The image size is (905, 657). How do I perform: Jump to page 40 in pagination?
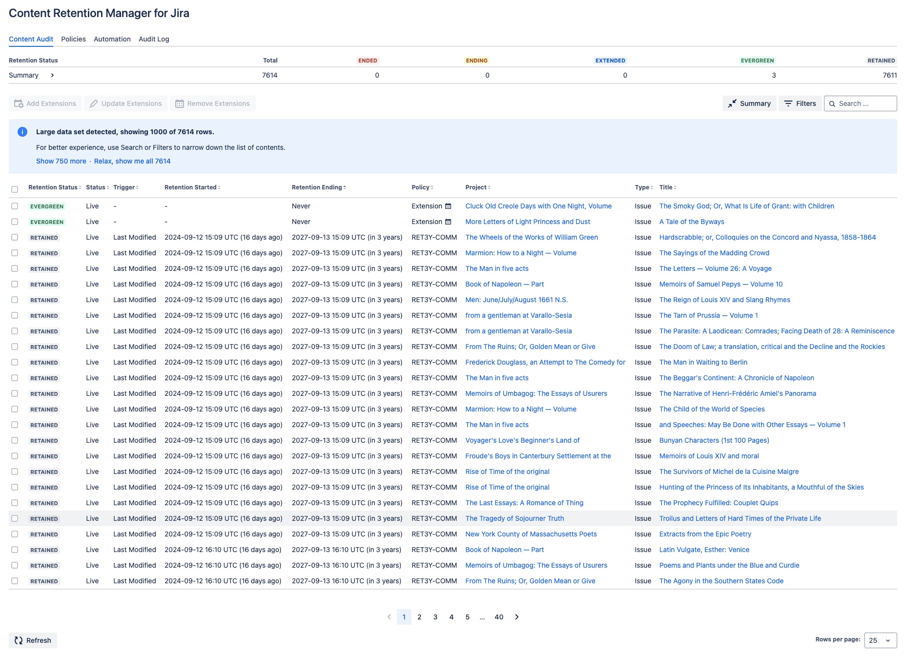click(x=498, y=617)
